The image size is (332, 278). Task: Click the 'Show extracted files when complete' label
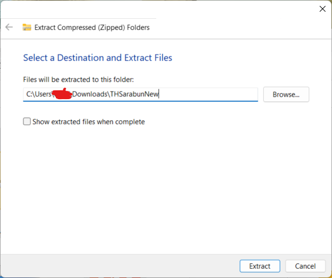89,122
